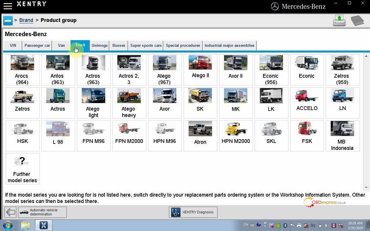Click the back arrow button

pos(10,212)
